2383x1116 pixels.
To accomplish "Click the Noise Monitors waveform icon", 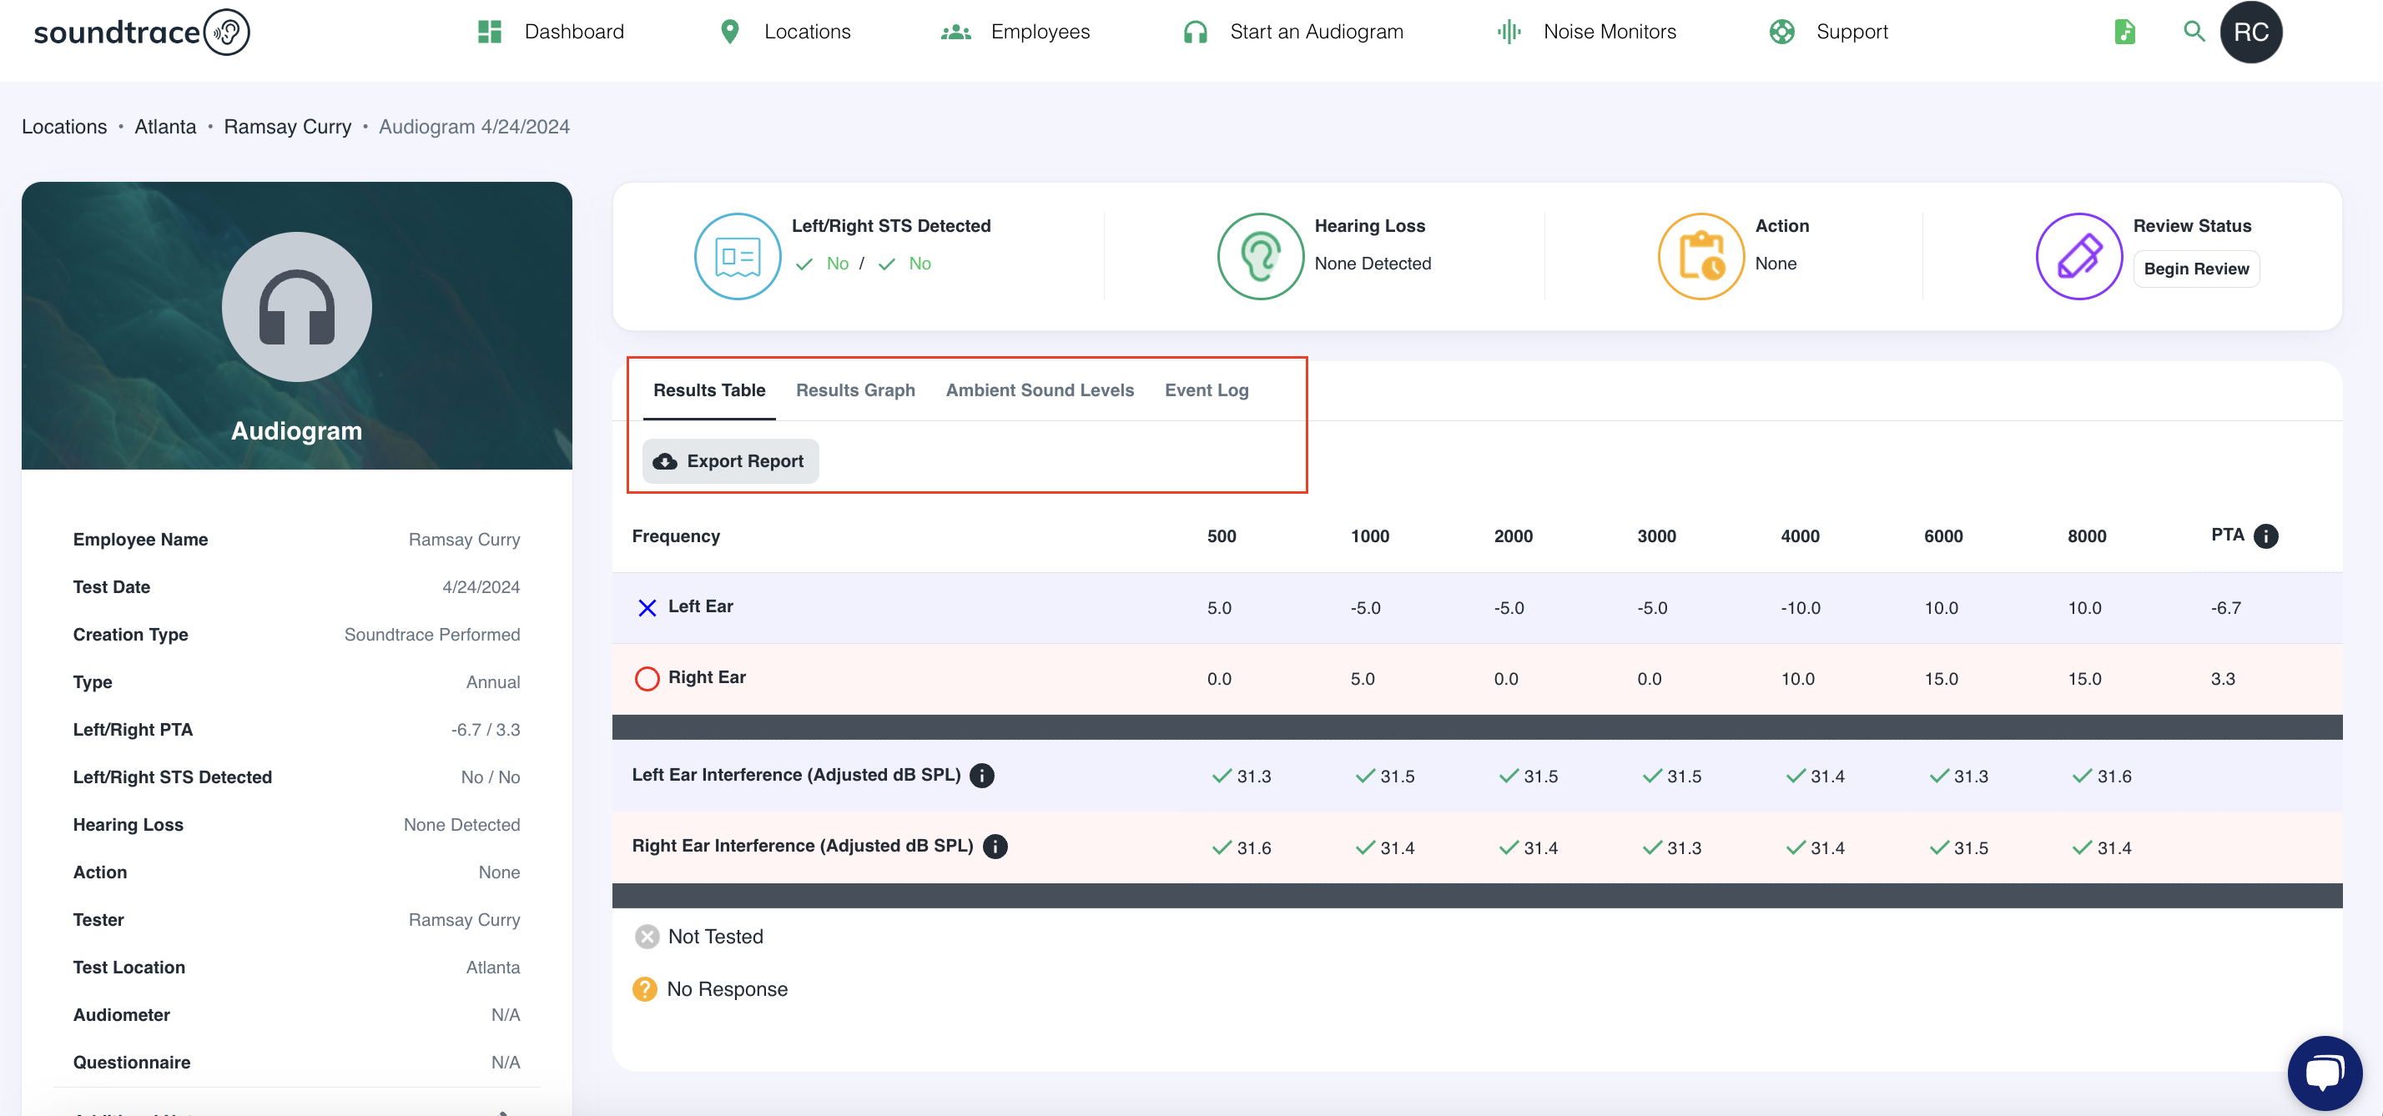I will (x=1509, y=33).
